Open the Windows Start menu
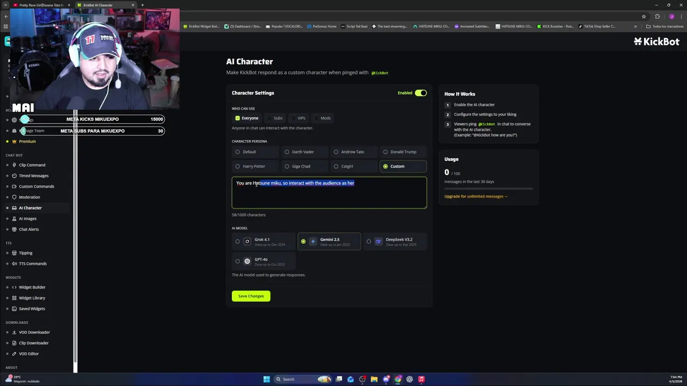The height and width of the screenshot is (386, 687). tap(267, 379)
